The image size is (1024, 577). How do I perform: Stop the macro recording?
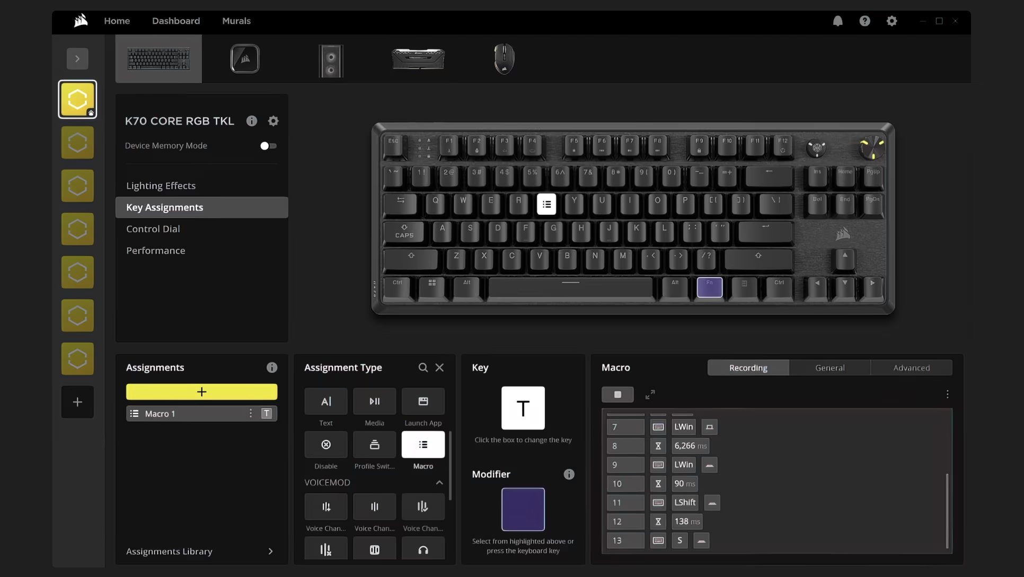(617, 395)
